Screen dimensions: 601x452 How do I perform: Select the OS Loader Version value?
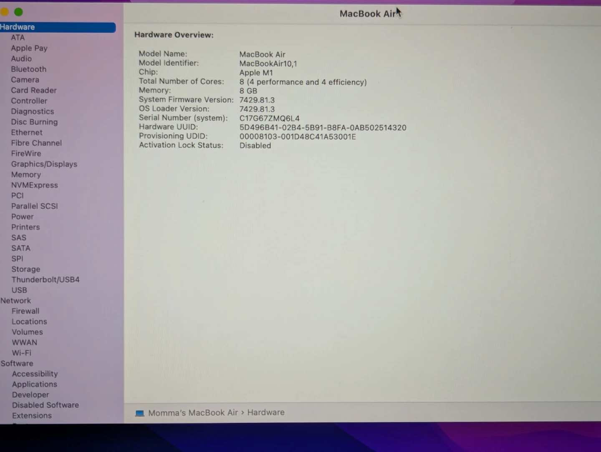[257, 109]
